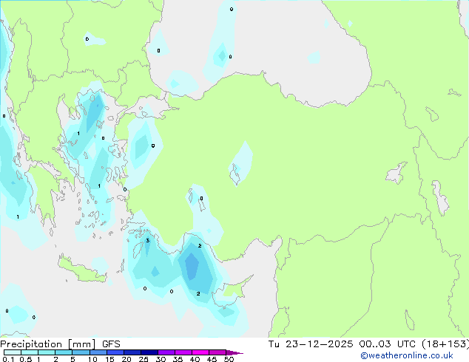This screenshot has height=362, width=469.
Task: Click the 45–50 mm legend color box
Action: [x=217, y=352]
